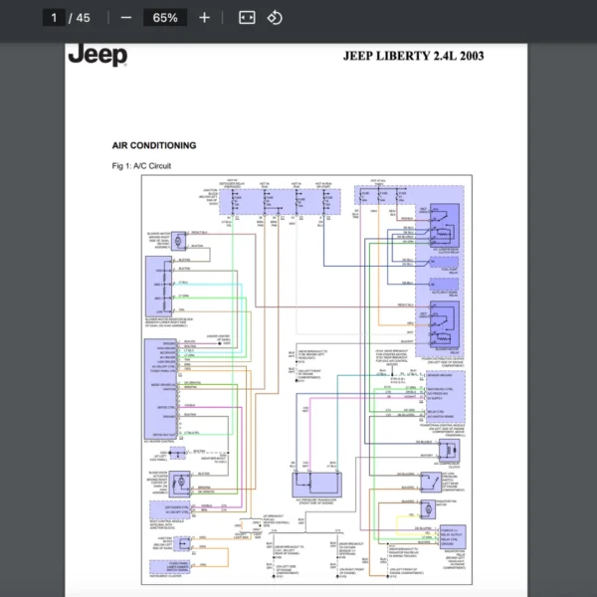Click the Jeep logo in the page header

tap(98, 56)
